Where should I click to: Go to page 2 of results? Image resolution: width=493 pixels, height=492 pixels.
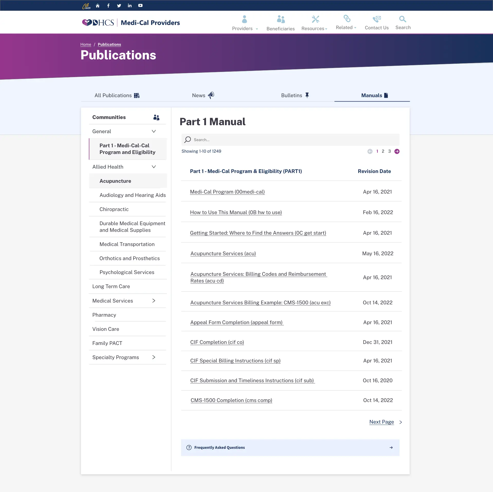point(383,151)
